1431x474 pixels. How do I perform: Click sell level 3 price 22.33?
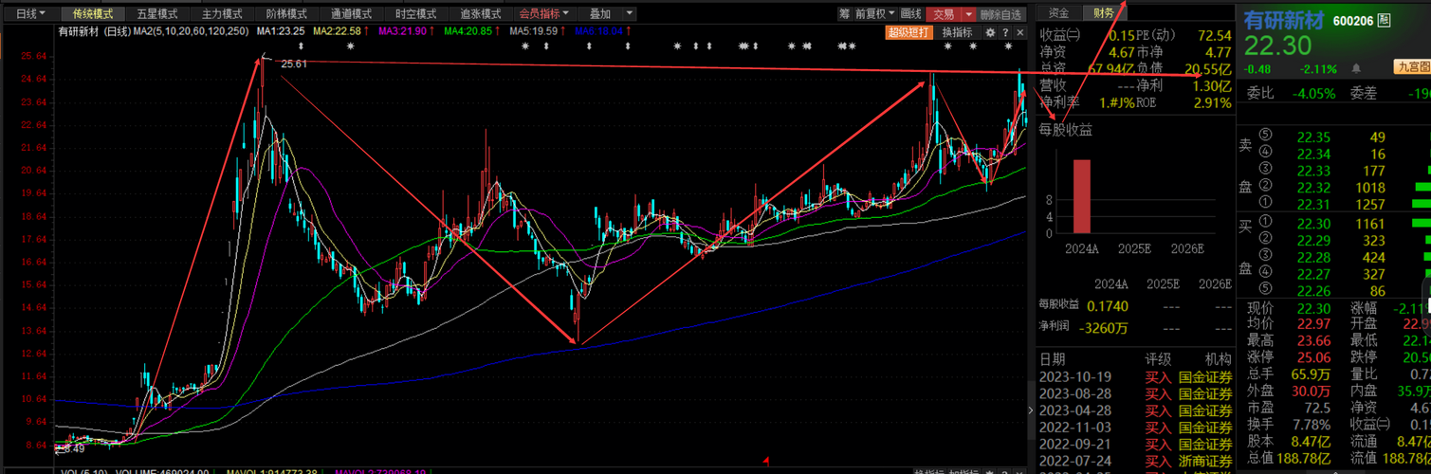click(x=1312, y=171)
